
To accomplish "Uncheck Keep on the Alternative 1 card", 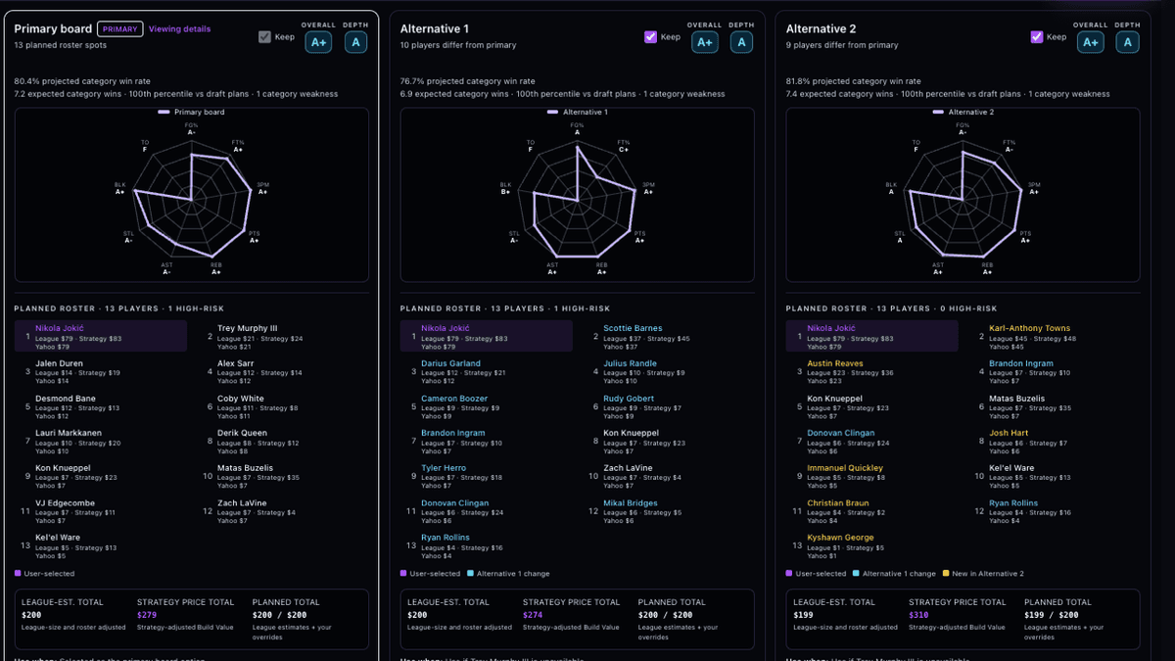I will click(x=650, y=37).
